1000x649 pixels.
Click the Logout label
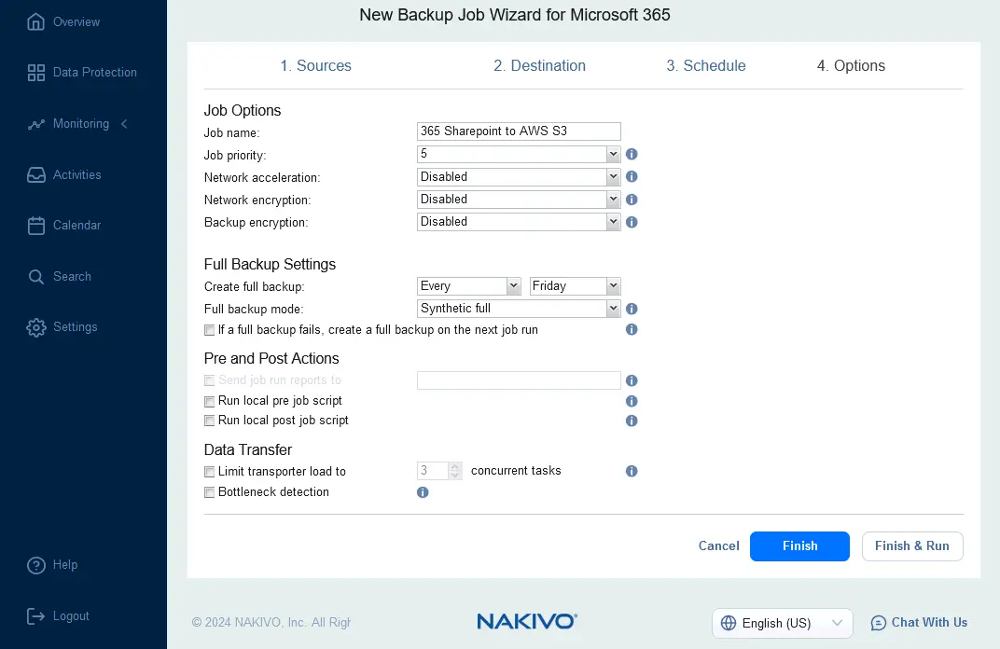pyautogui.click(x=71, y=615)
